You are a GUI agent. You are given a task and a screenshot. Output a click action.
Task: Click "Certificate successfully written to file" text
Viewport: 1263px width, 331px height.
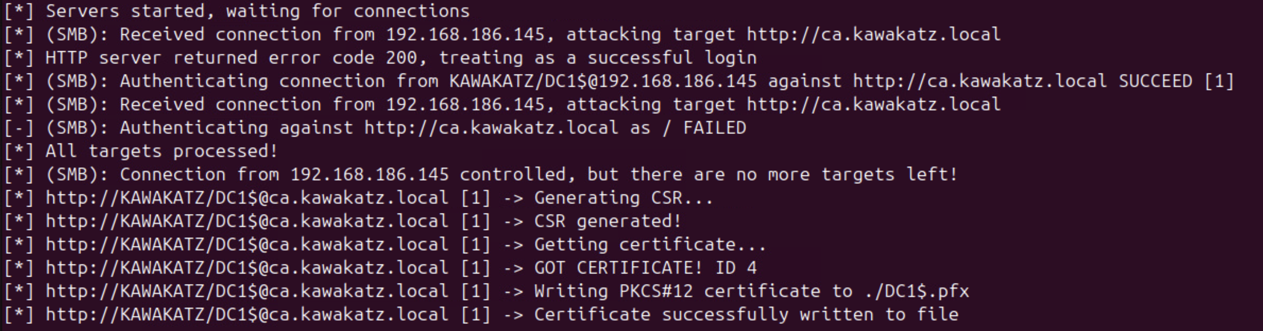pos(746,315)
